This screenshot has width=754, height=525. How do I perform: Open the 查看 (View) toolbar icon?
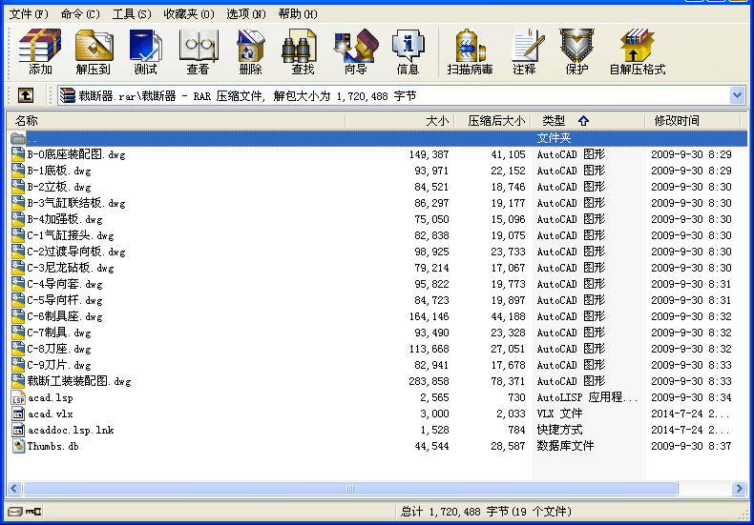tap(199, 51)
